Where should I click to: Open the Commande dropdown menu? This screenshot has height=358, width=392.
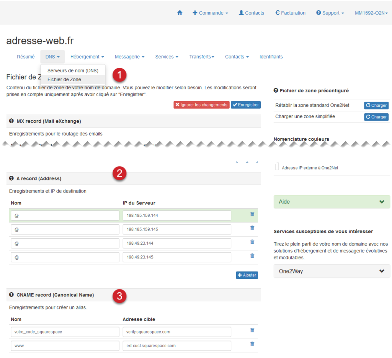210,13
